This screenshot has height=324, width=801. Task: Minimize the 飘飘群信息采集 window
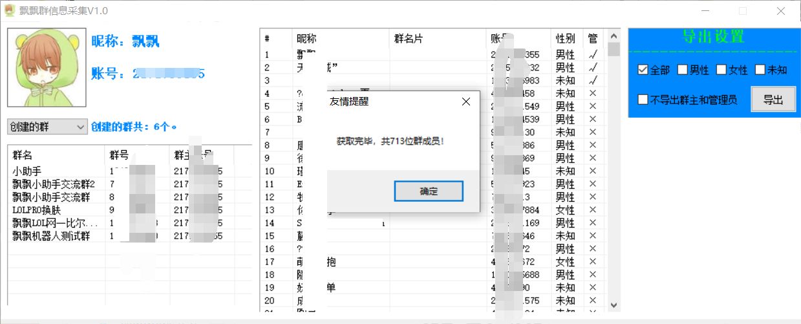[706, 10]
